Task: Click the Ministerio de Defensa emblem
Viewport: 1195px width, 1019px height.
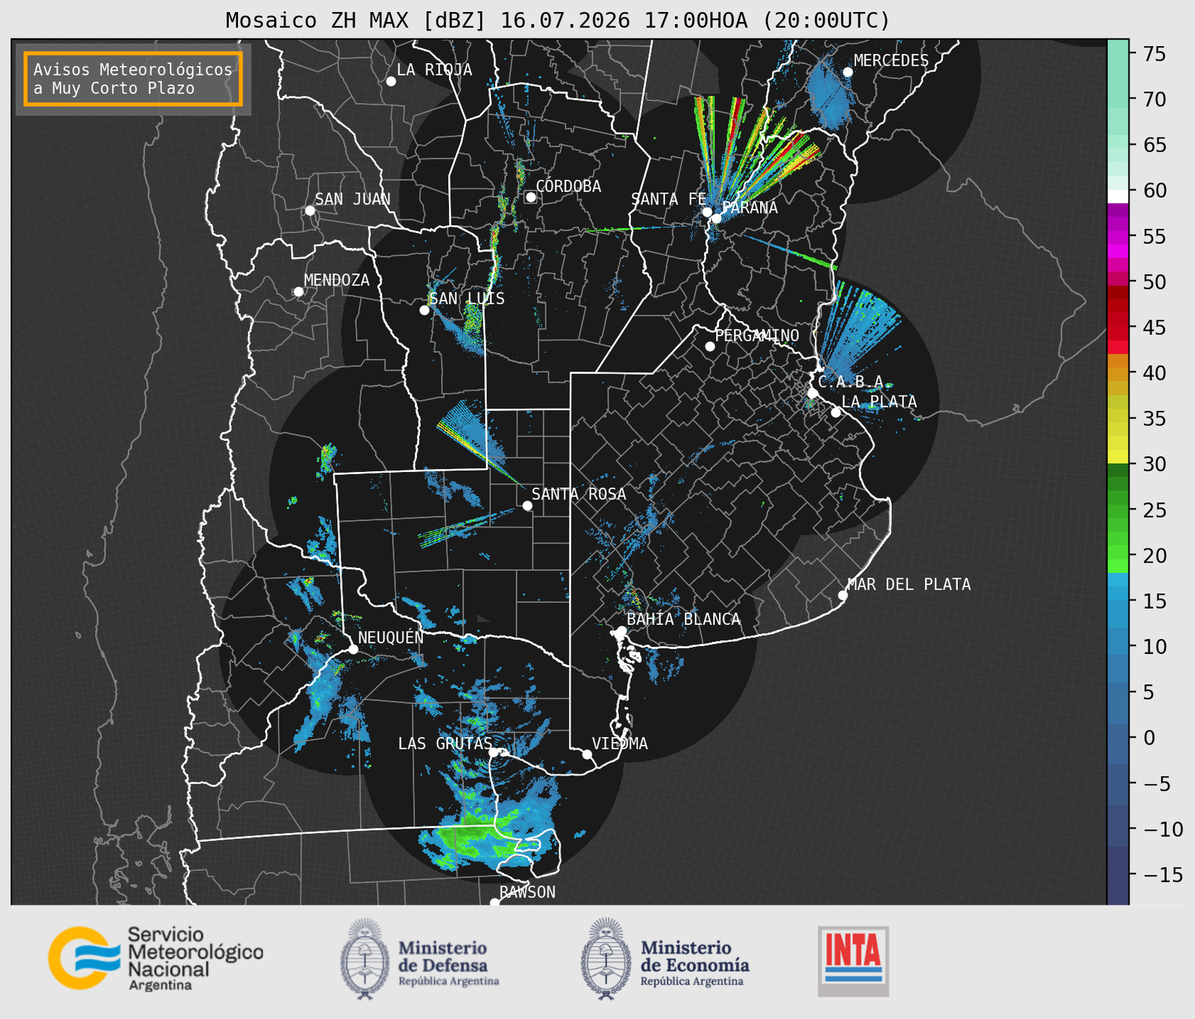Action: [365, 959]
